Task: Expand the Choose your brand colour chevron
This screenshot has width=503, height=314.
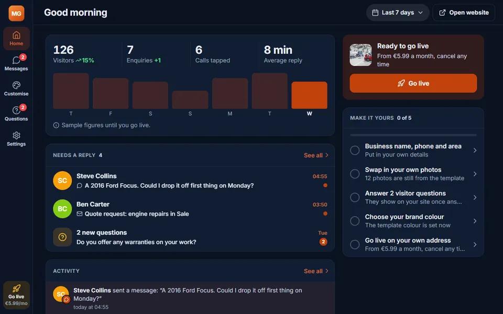Action: [475, 221]
